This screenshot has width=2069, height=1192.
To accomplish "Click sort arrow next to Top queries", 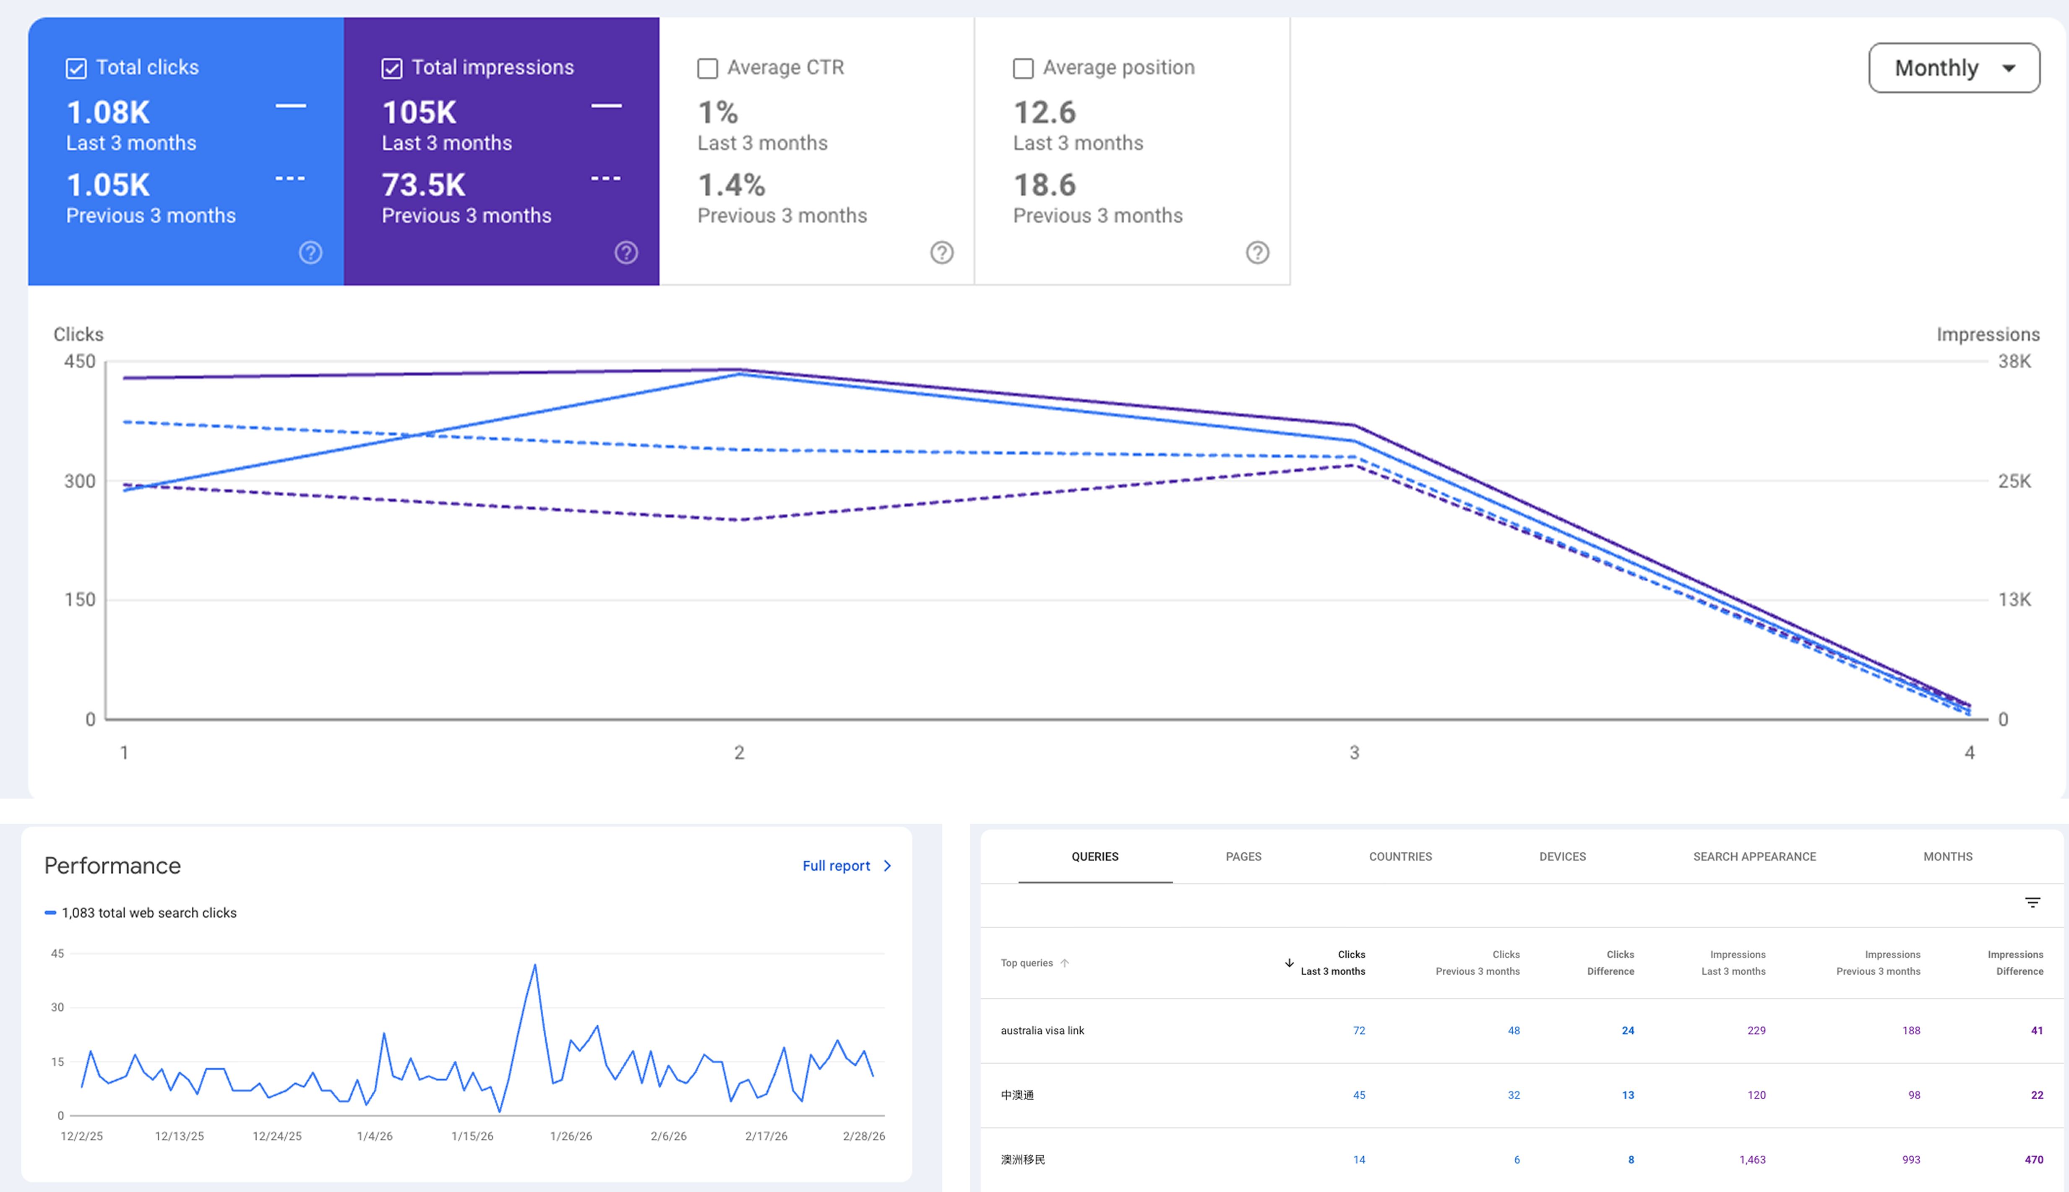I will (x=1064, y=963).
